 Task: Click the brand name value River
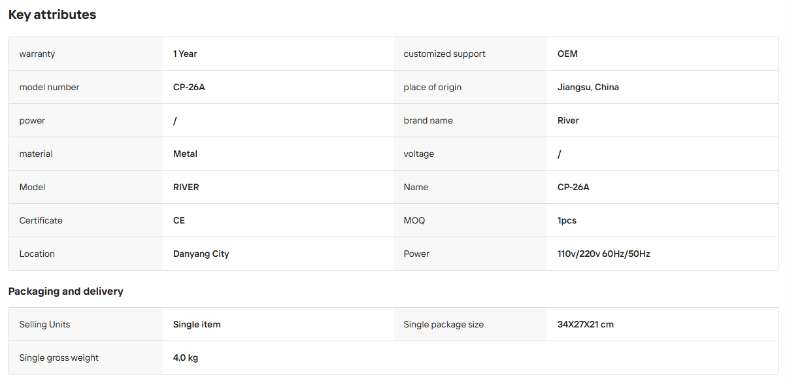click(x=568, y=120)
